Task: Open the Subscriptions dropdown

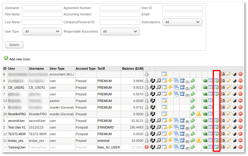Action: (182, 22)
